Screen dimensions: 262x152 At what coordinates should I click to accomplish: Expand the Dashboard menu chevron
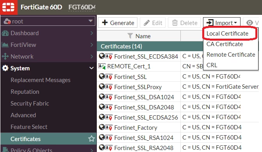[92, 33]
